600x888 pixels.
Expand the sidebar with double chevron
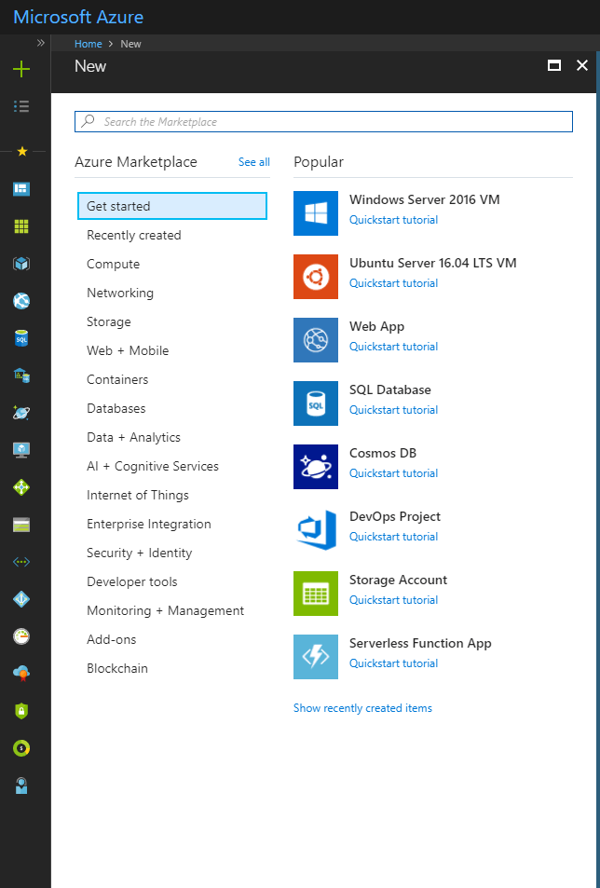pos(41,43)
